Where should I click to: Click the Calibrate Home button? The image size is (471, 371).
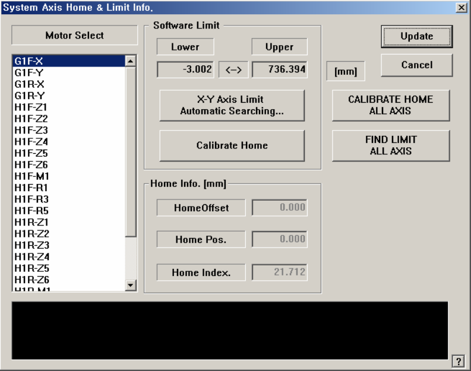click(232, 145)
